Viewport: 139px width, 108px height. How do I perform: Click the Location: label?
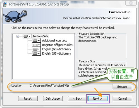point(17,86)
